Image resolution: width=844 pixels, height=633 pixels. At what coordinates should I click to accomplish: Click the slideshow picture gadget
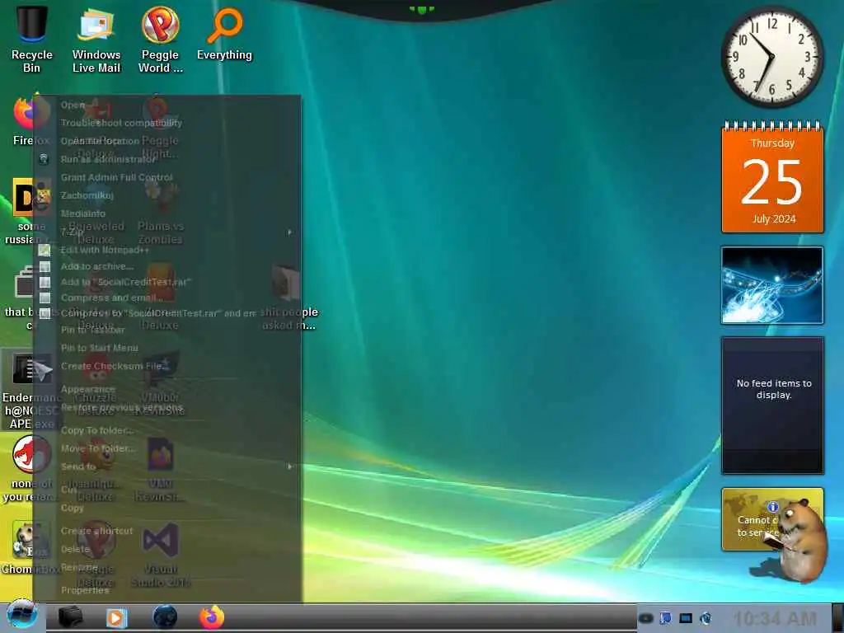tap(772, 285)
